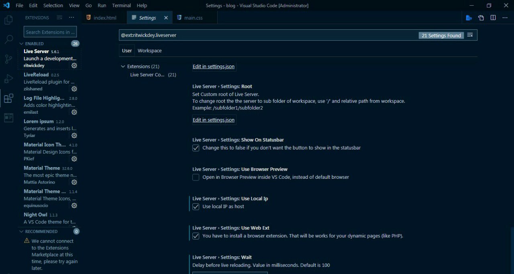Uncheck Use Web Ext checkbox
The image size is (514, 274).
(x=196, y=236)
